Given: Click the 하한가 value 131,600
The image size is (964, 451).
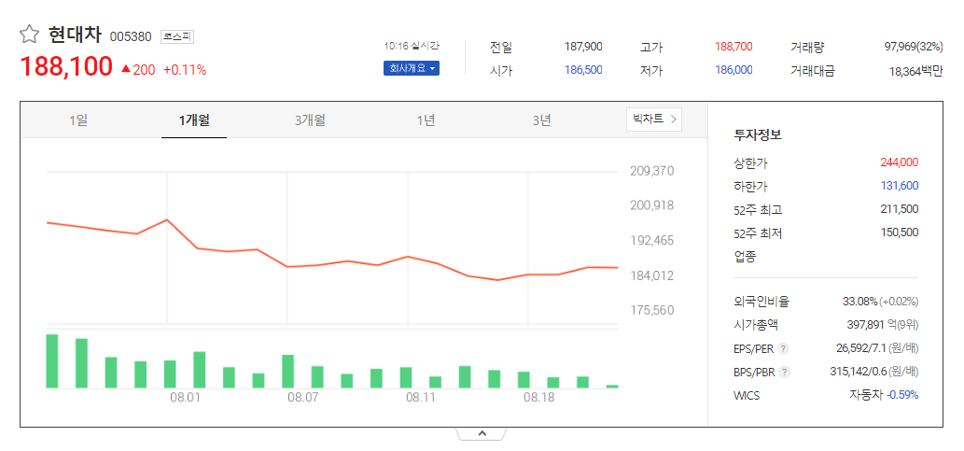Looking at the screenshot, I should (900, 186).
